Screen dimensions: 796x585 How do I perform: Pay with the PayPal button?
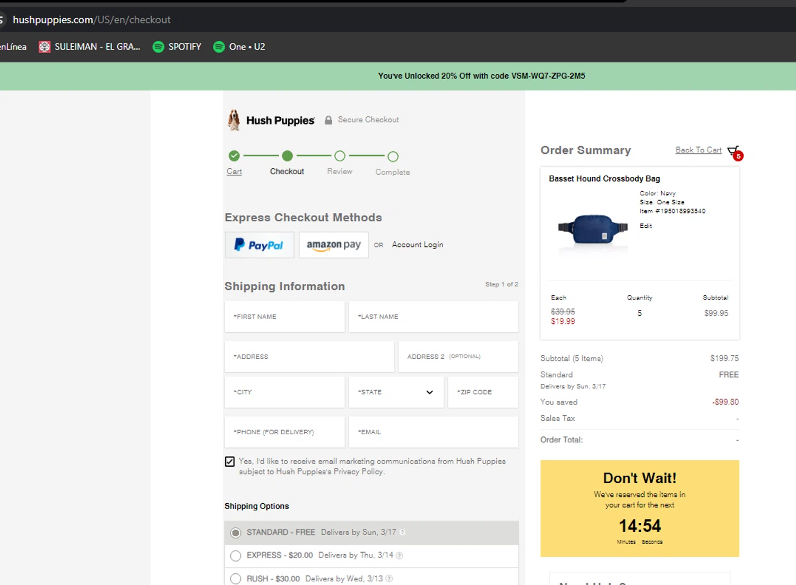259,245
